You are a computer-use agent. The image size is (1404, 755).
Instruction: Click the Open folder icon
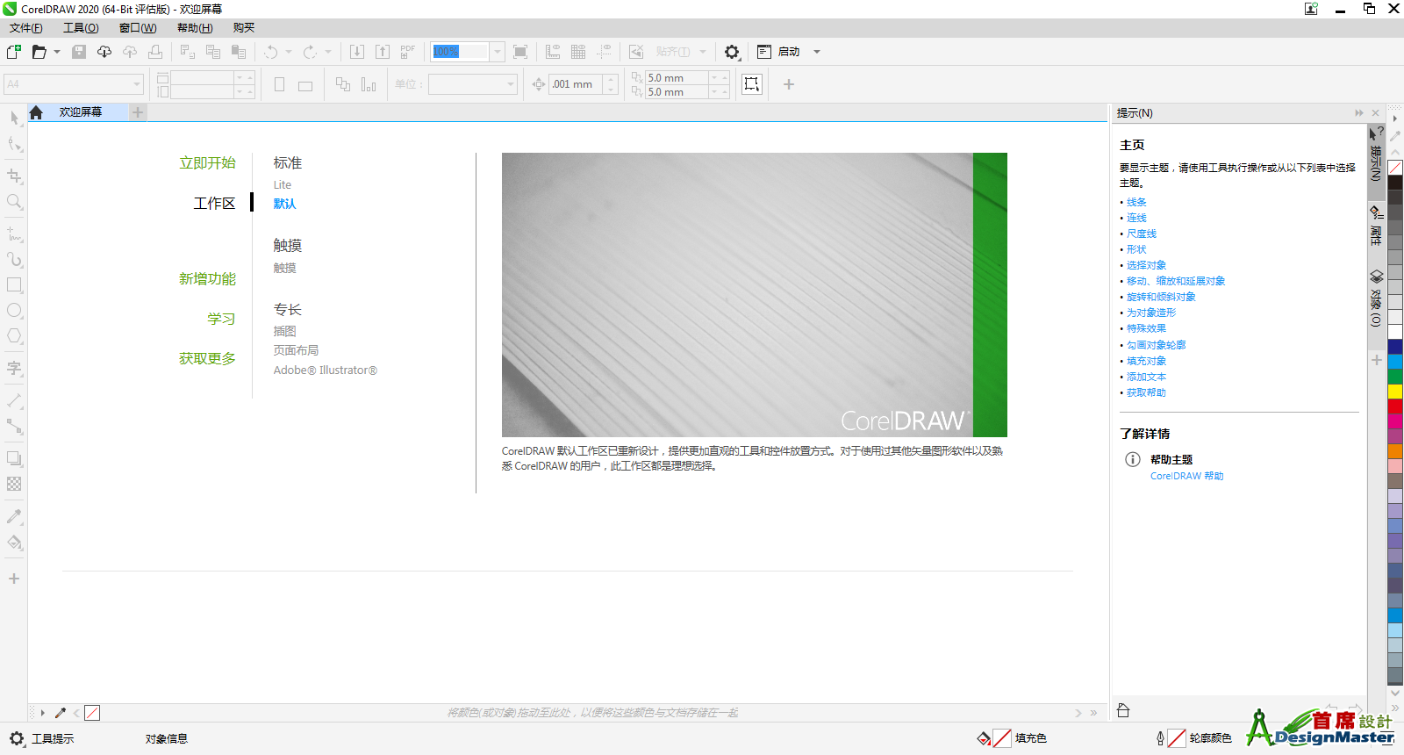(x=39, y=52)
